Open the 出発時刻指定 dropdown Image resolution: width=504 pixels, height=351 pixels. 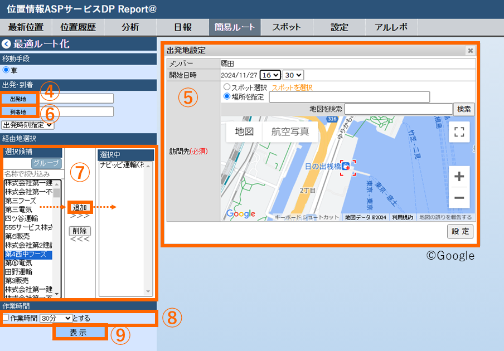click(x=28, y=125)
